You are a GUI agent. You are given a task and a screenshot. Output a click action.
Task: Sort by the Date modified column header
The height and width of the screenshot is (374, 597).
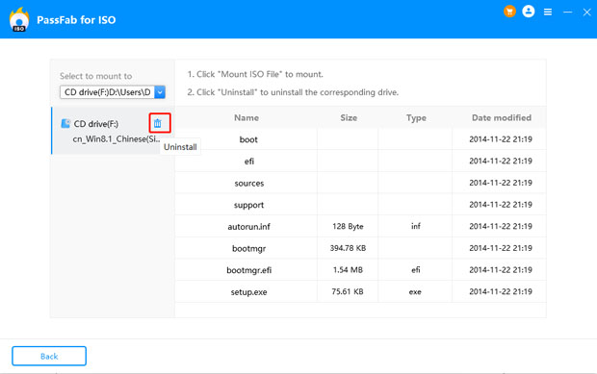tap(502, 118)
